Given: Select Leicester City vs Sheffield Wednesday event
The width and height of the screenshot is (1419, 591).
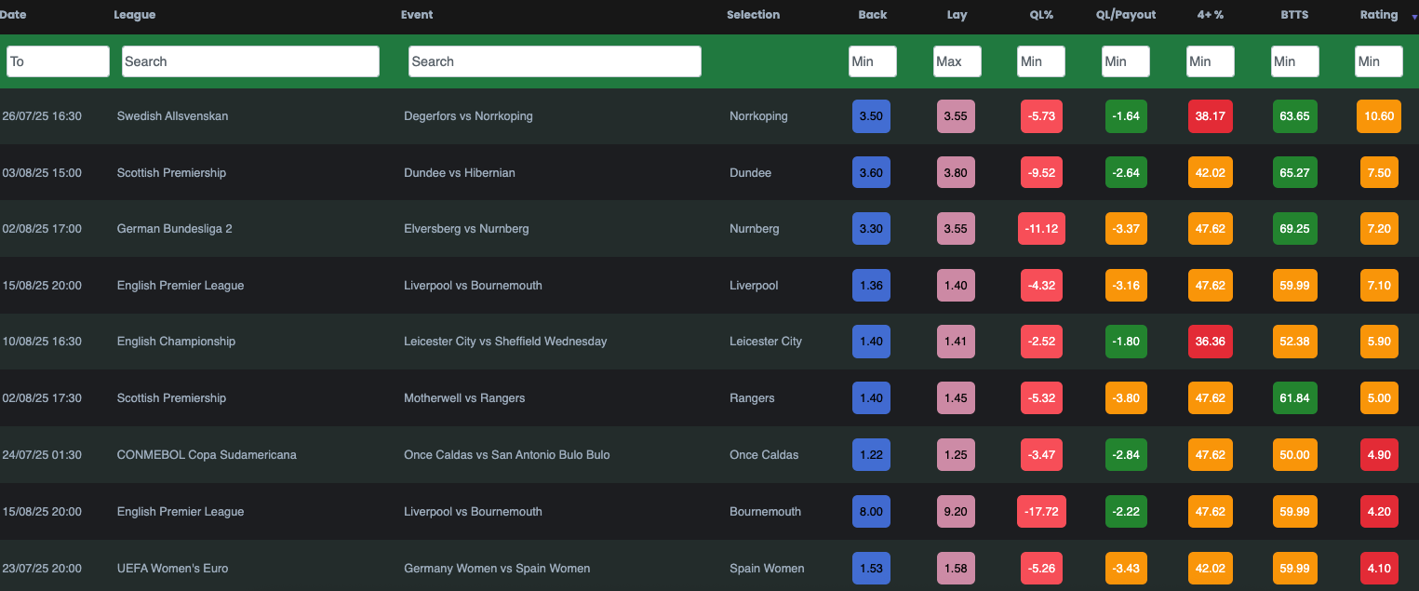Looking at the screenshot, I should pos(505,342).
